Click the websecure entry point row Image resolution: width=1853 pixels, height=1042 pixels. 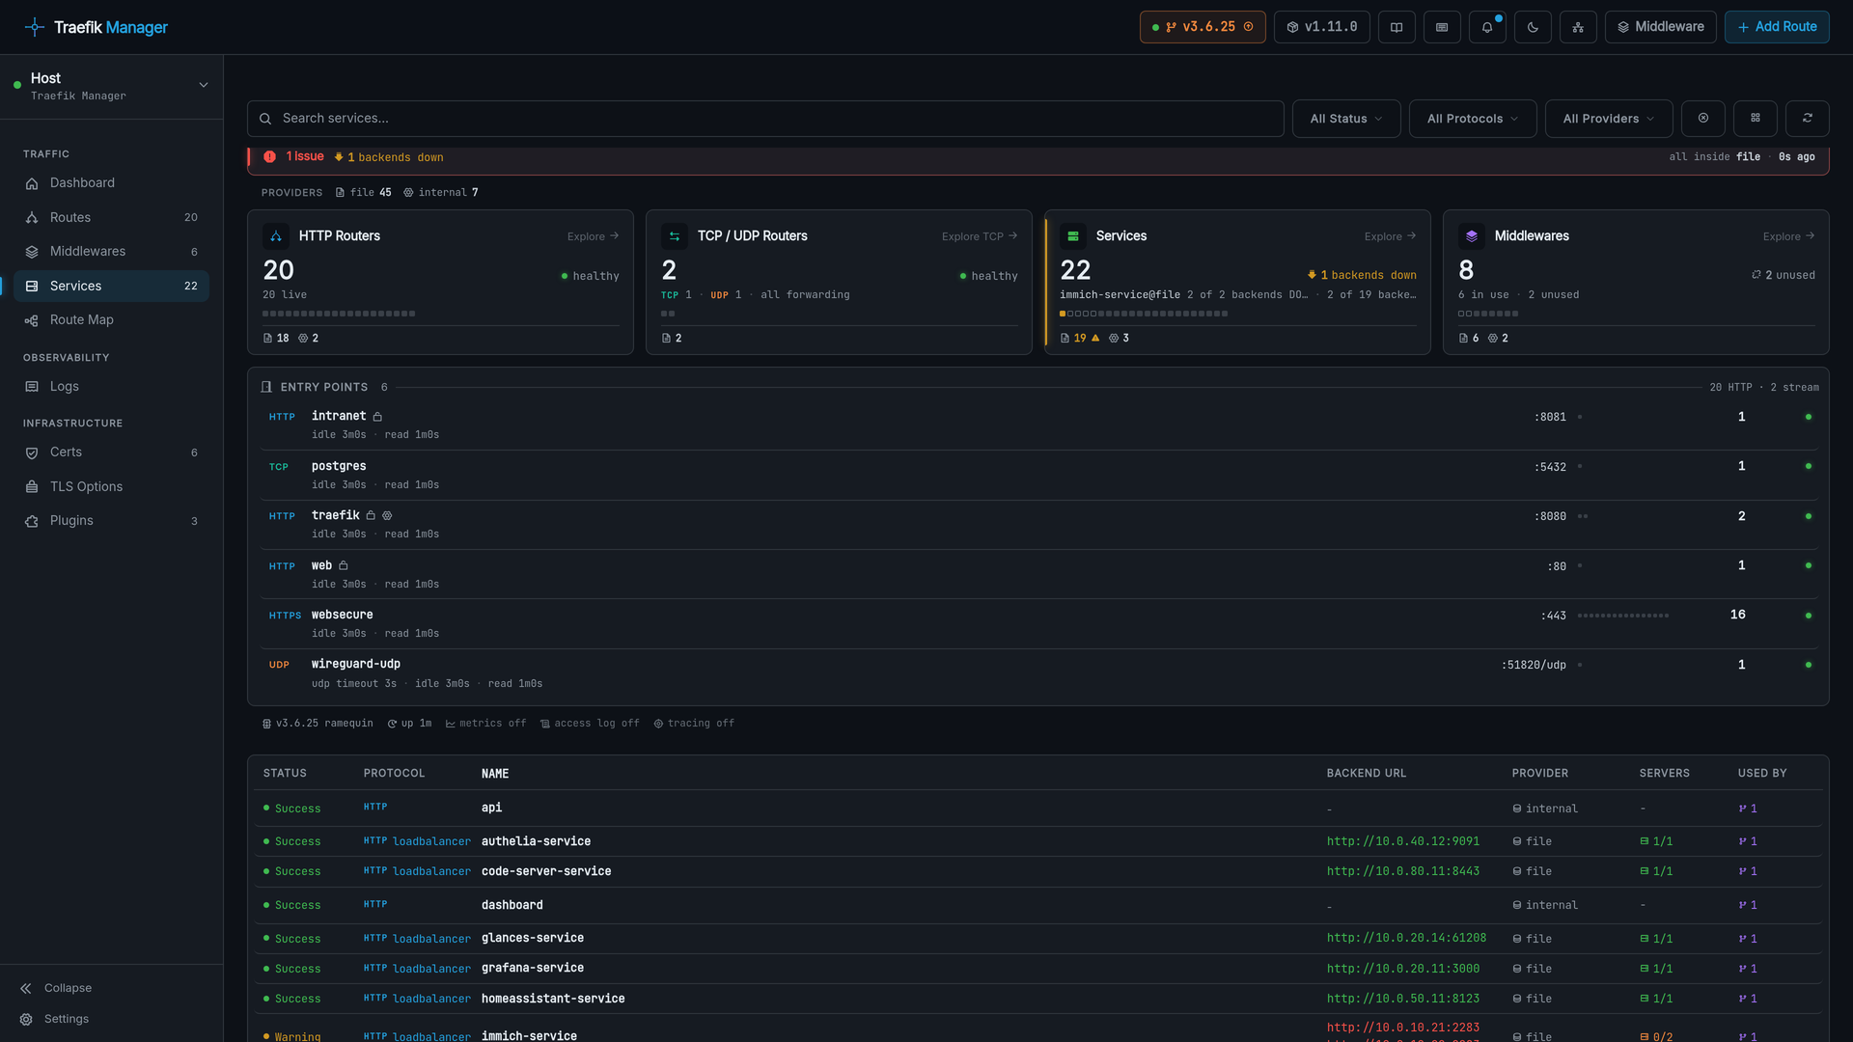pyautogui.click(x=1038, y=623)
